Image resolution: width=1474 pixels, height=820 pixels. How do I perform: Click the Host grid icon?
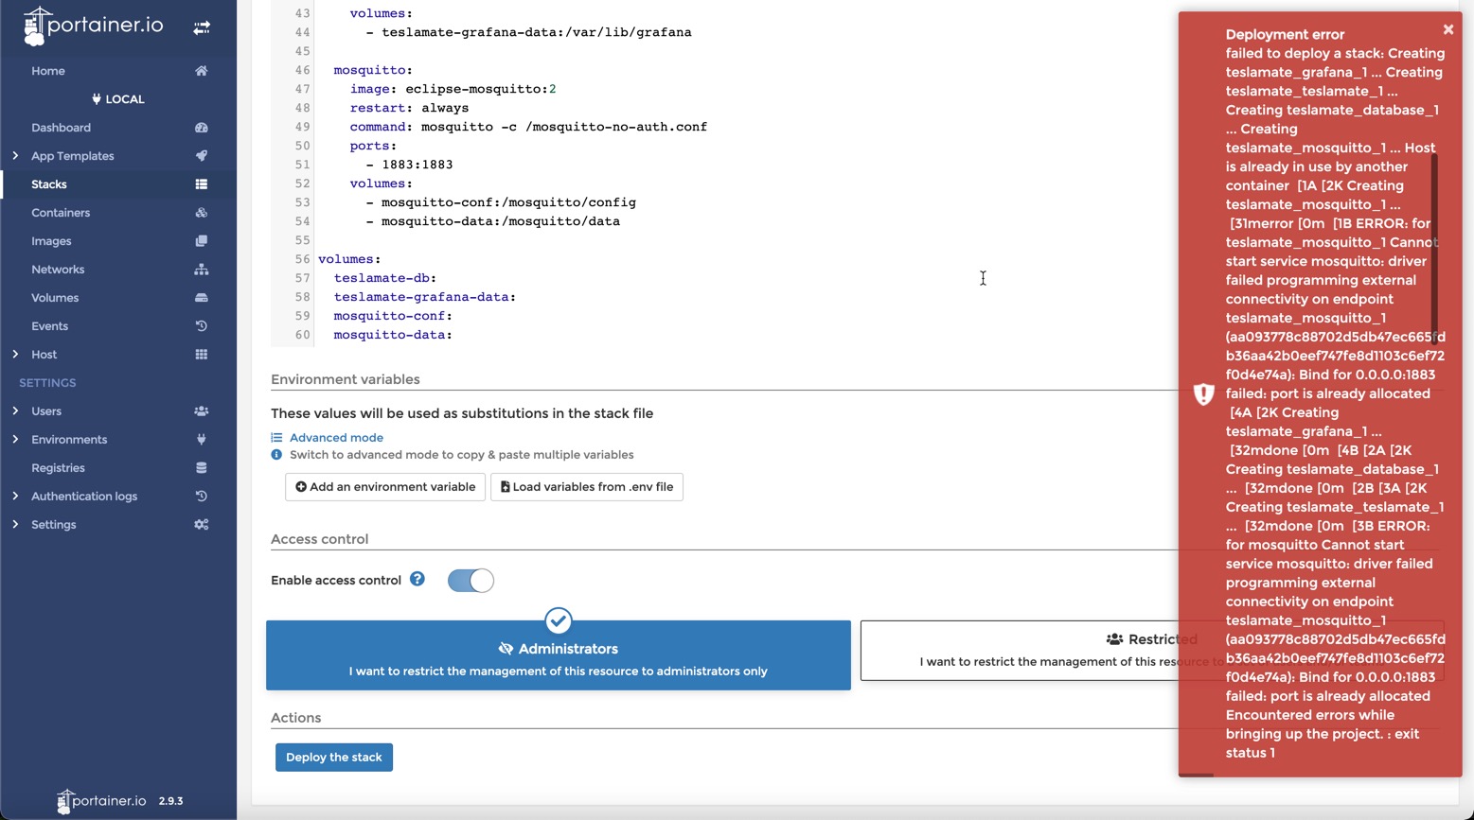click(x=202, y=355)
